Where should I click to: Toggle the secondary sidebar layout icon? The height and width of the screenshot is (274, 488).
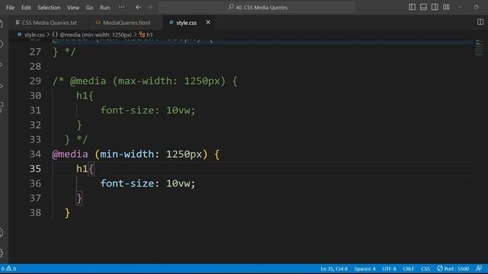point(435,7)
